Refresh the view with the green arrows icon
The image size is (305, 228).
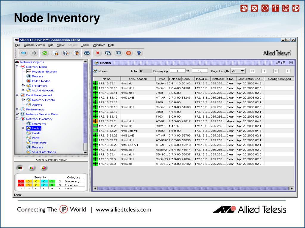click(x=45, y=53)
